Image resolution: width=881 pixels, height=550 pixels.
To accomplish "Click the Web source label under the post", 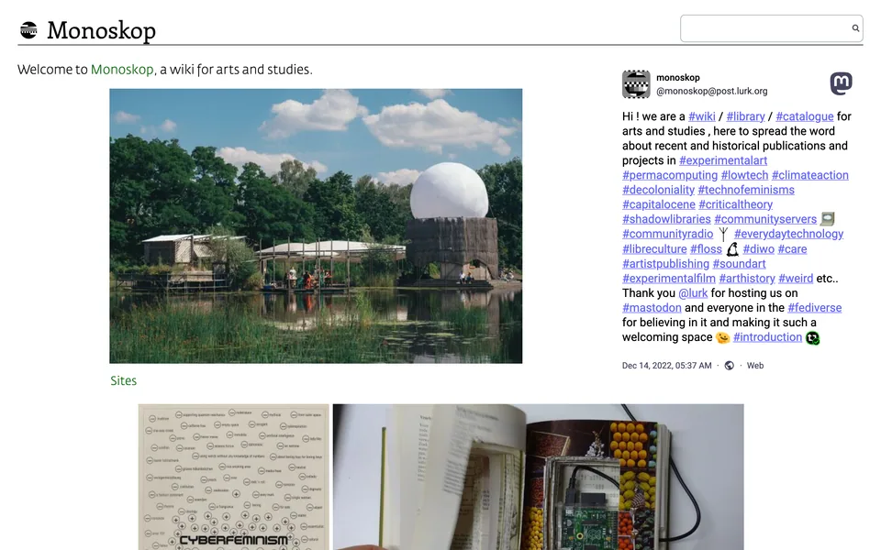I will click(755, 366).
